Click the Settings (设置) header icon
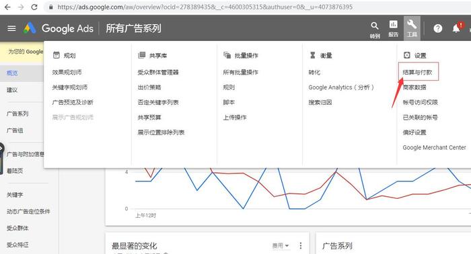The image size is (471, 254). 406,55
